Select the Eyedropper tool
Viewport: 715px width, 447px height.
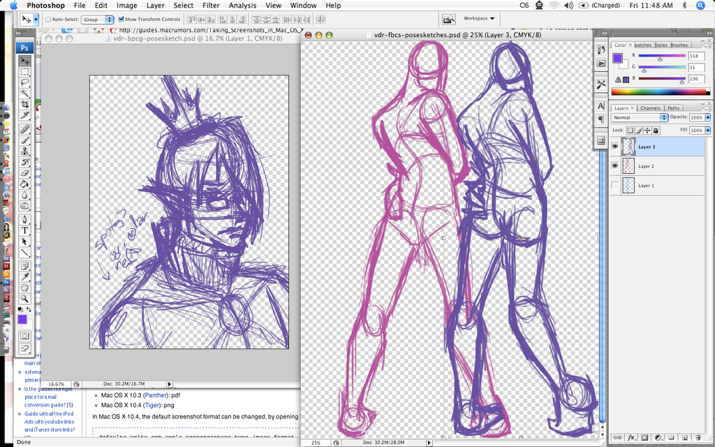[24, 277]
